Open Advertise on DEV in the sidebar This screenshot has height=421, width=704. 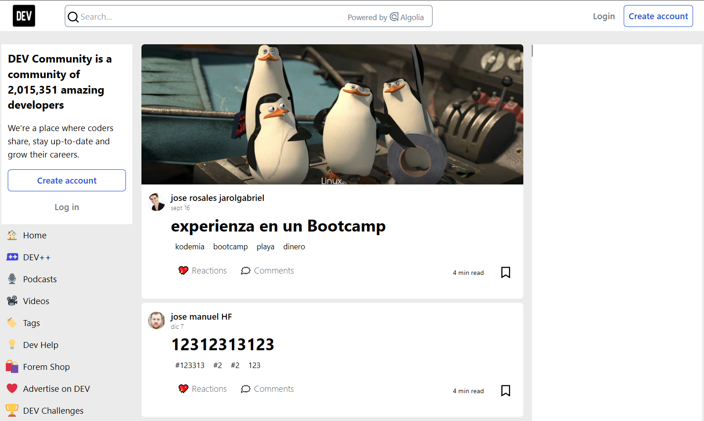[57, 389]
